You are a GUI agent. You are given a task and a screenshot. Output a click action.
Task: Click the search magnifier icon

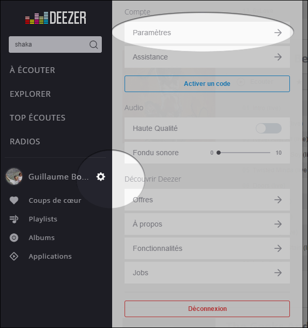pos(94,44)
